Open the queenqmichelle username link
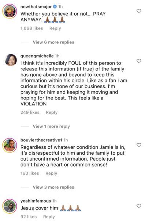 click(x=37, y=56)
